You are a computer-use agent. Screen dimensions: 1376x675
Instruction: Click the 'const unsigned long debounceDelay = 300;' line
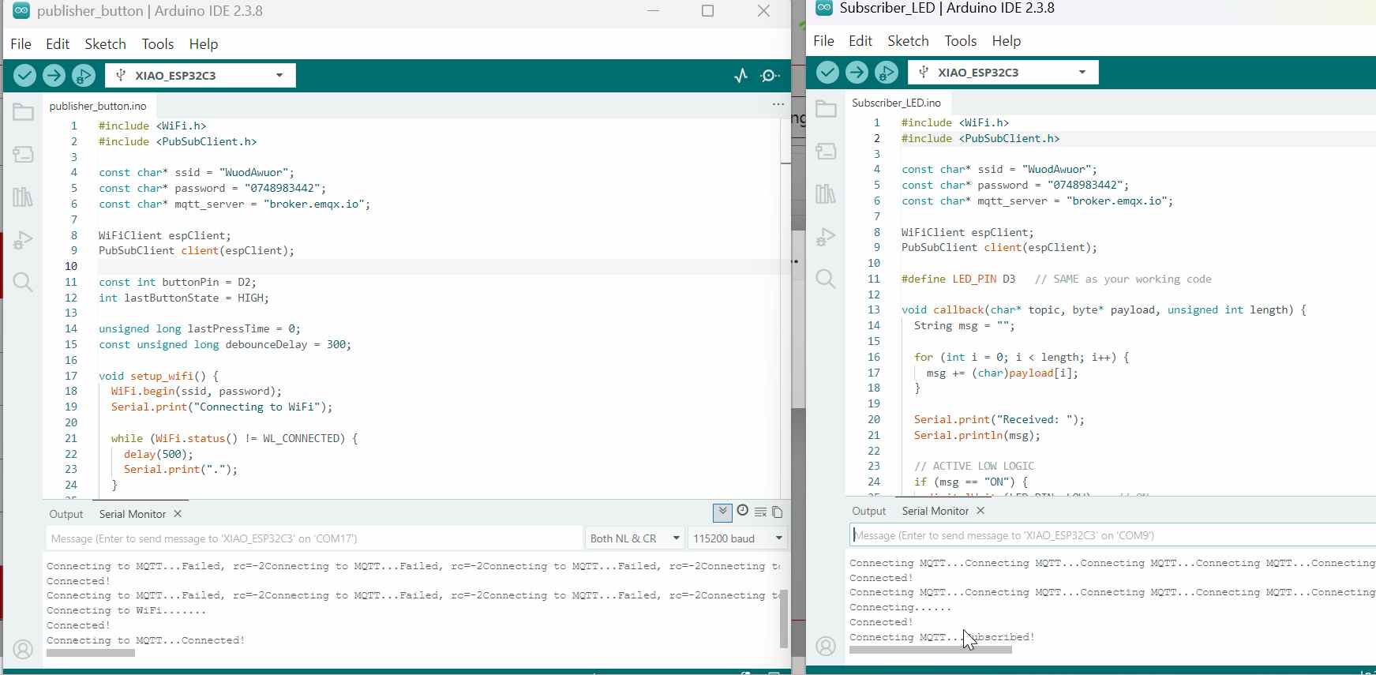pyautogui.click(x=225, y=344)
